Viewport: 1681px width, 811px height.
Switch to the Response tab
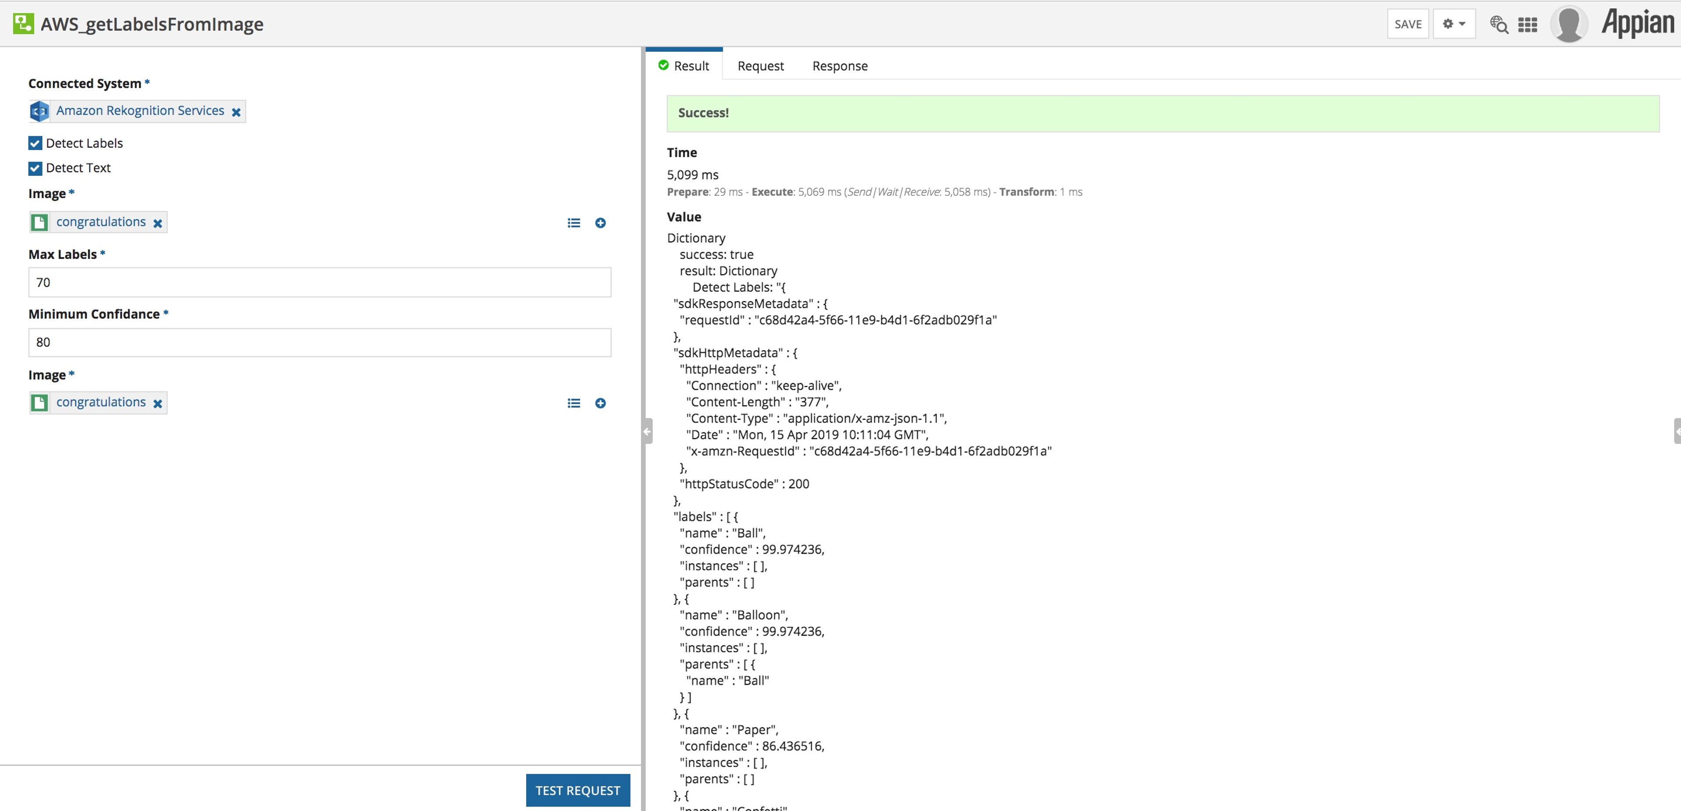pos(840,66)
